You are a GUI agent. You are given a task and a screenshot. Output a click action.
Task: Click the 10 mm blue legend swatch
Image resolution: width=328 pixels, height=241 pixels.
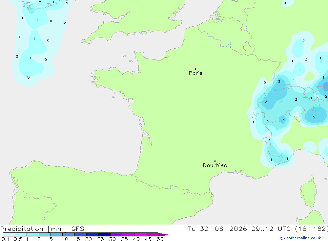coord(69,234)
